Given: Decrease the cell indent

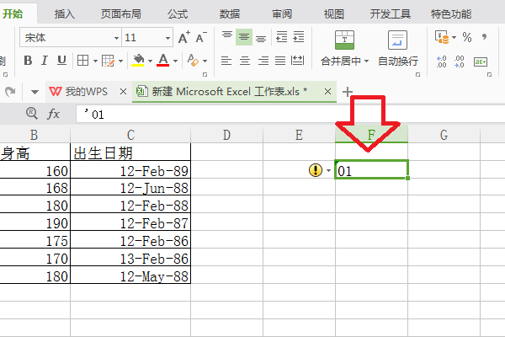Looking at the screenshot, I should tap(281, 37).
